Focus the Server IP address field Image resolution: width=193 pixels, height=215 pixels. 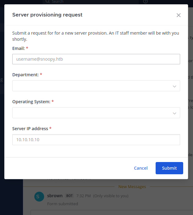pos(96,140)
